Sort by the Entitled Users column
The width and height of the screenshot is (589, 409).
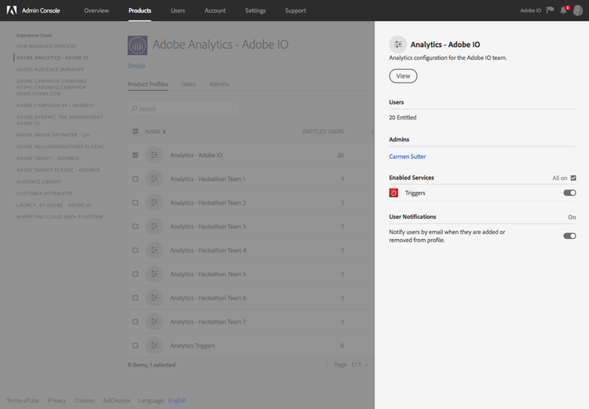(324, 131)
